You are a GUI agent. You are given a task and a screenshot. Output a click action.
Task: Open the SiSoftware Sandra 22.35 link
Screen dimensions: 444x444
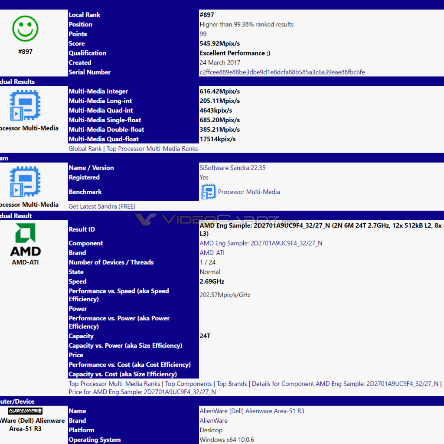click(x=232, y=168)
